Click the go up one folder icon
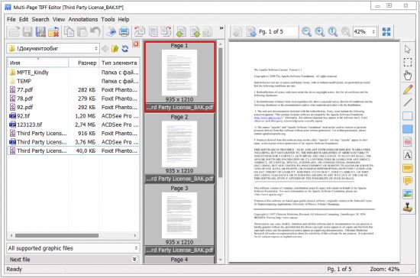Screen dimensions: 420x278 pyautogui.click(x=115, y=48)
